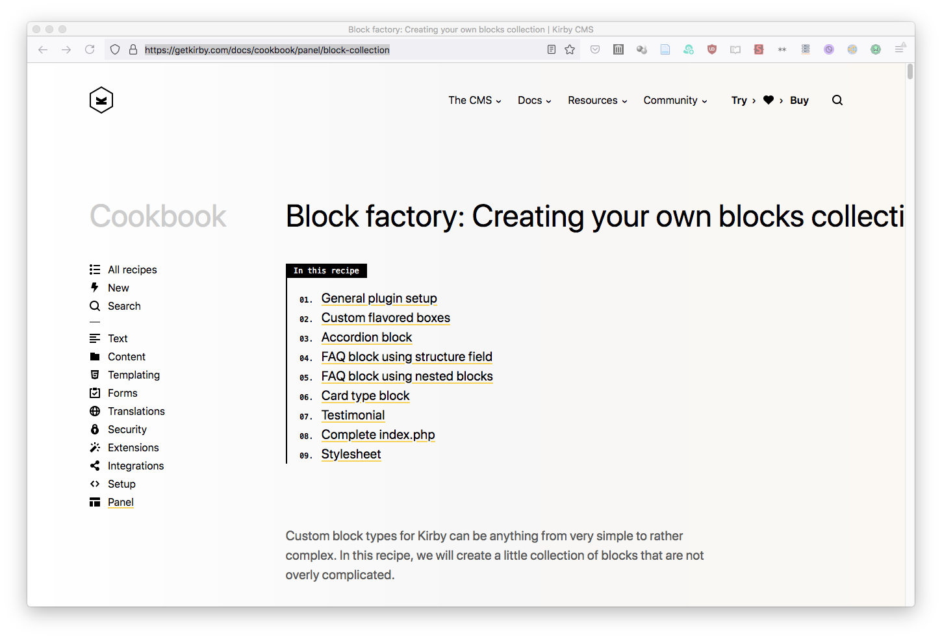Click the heart icon in navigation

click(x=769, y=100)
